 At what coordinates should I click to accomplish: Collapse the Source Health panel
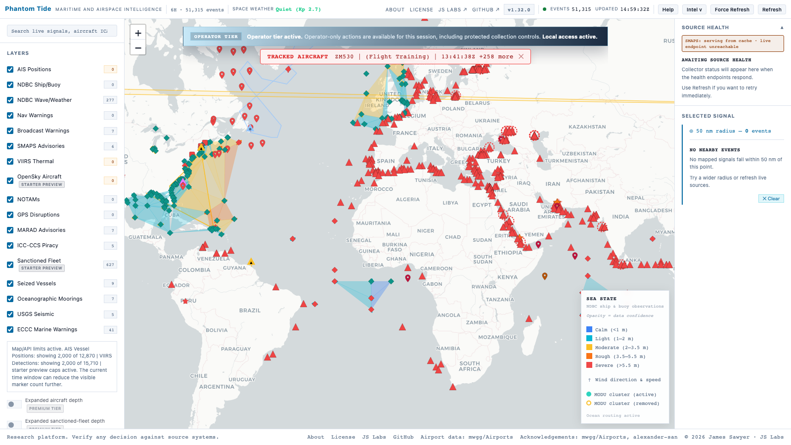click(782, 28)
